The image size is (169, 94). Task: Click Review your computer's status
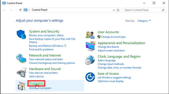(46, 35)
